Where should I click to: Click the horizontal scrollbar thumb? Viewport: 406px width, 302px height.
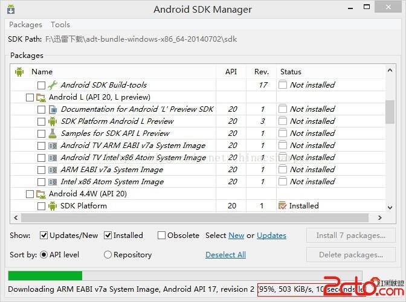click(195, 217)
